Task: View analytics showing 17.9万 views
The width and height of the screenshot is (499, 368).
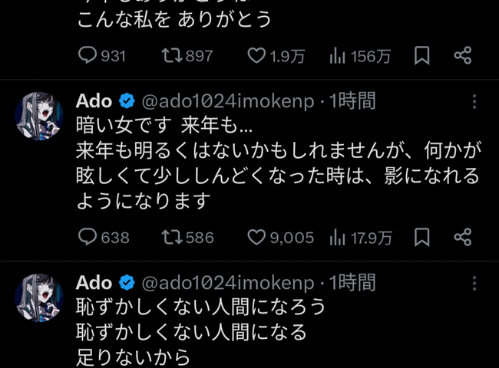Action: [337, 237]
